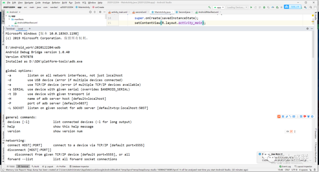
Task: Open the Build menu
Action: (x=64, y=3)
